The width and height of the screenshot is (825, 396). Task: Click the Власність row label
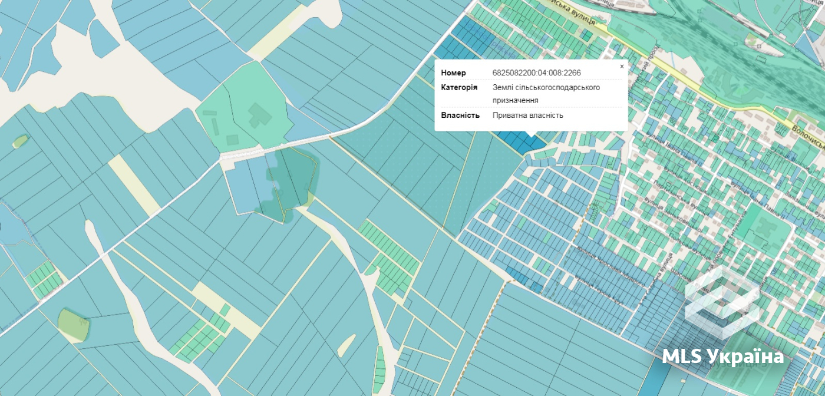pos(460,115)
